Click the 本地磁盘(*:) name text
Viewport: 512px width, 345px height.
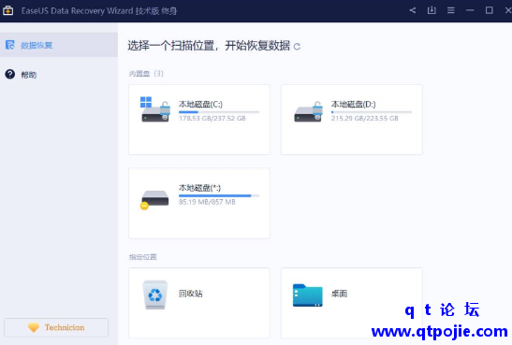click(x=199, y=188)
